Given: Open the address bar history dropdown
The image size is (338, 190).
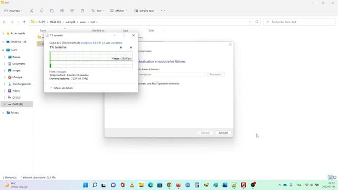Looking at the screenshot, I should pyautogui.click(x=250, y=22).
